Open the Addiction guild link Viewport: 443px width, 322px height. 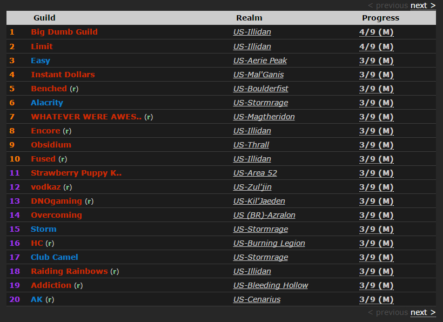click(x=51, y=285)
